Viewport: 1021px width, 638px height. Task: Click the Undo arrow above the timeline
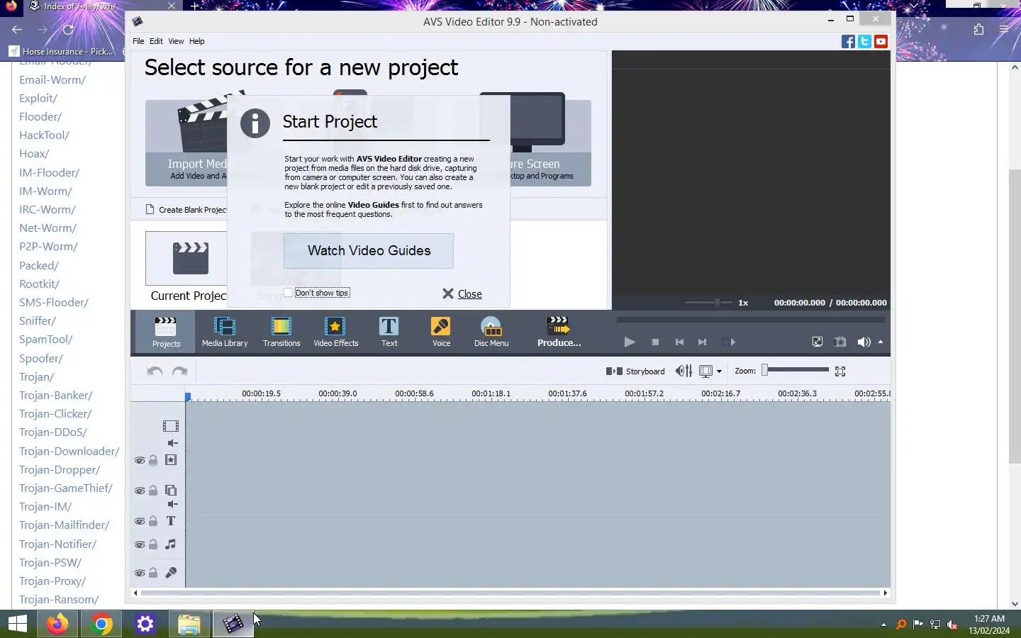click(155, 371)
